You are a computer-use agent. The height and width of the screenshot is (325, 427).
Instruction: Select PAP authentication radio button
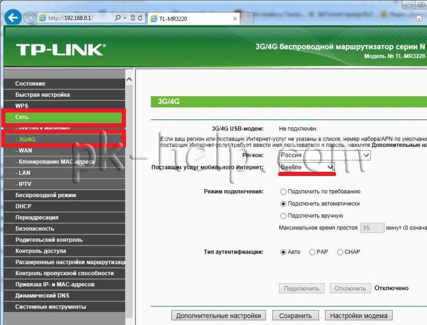point(312,252)
